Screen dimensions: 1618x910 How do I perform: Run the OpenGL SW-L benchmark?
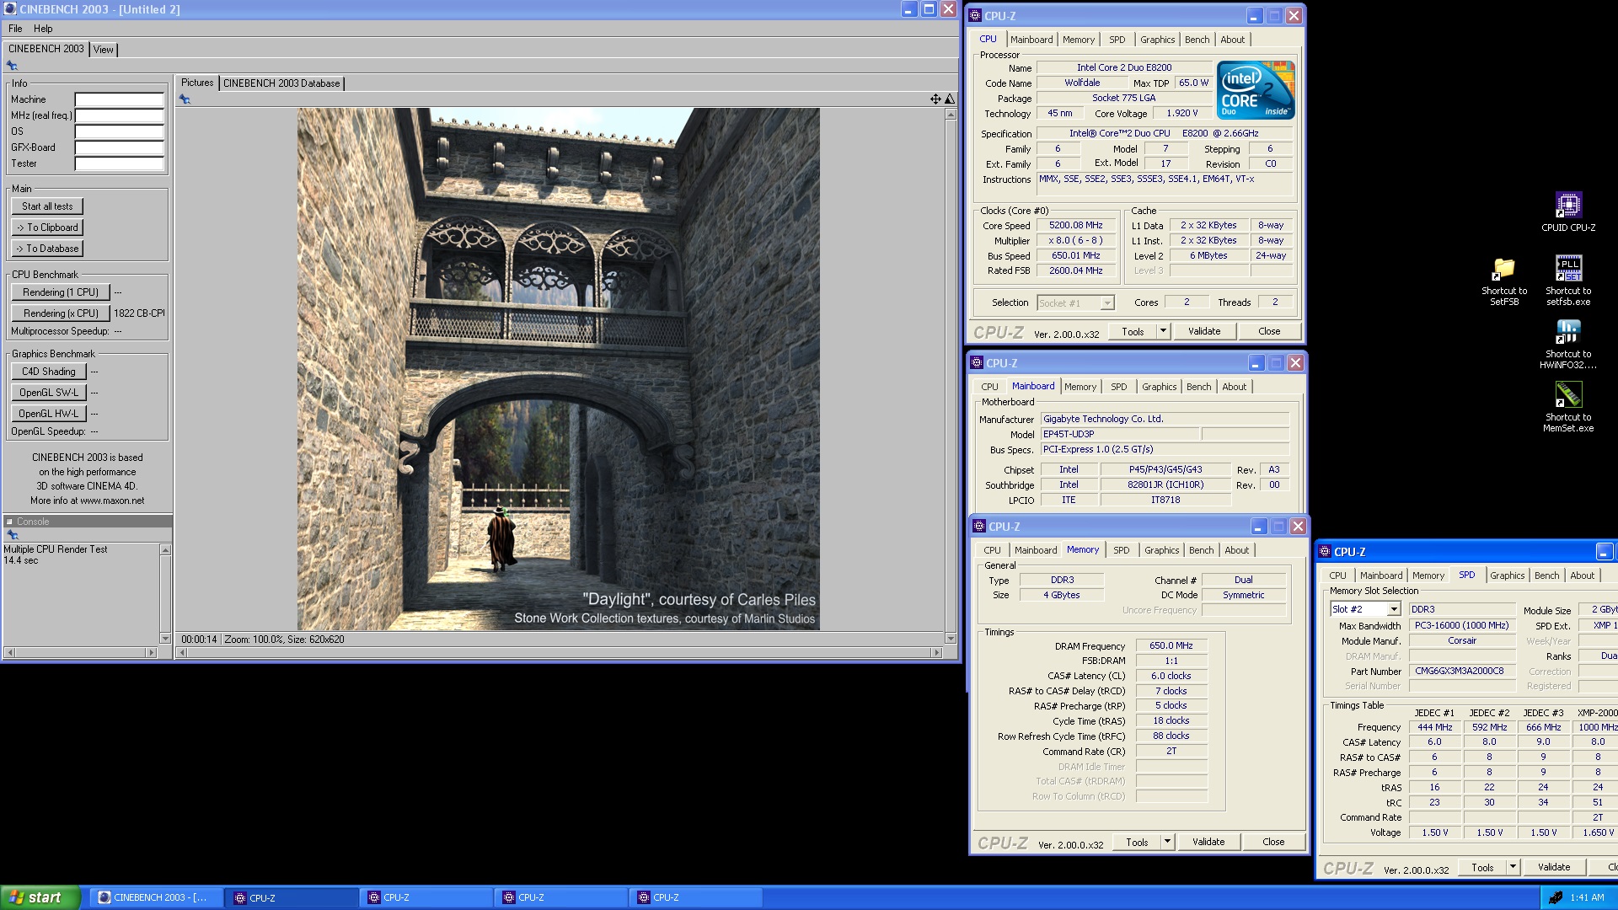49,393
